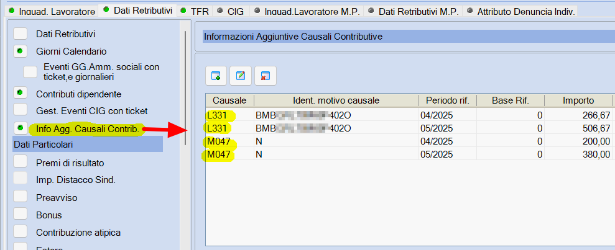Viewport: 615px width, 250px height.
Task: Sort by the Causale column header
Action: point(229,100)
